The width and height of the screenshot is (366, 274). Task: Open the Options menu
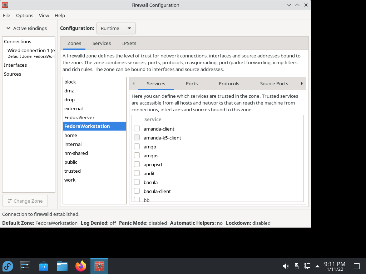point(25,15)
